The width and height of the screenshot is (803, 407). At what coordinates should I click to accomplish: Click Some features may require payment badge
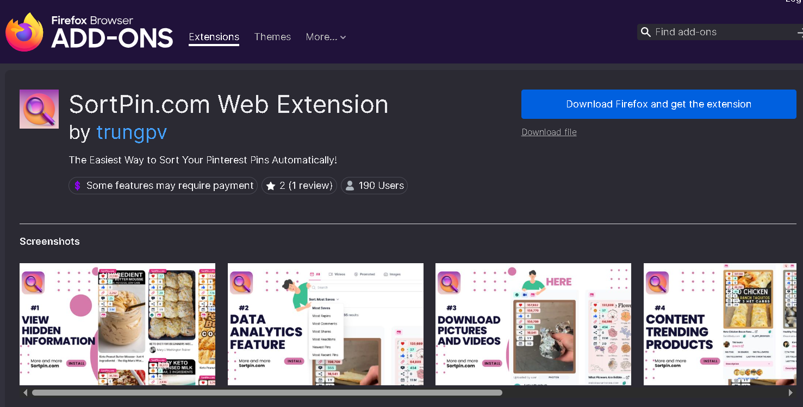pyautogui.click(x=163, y=186)
